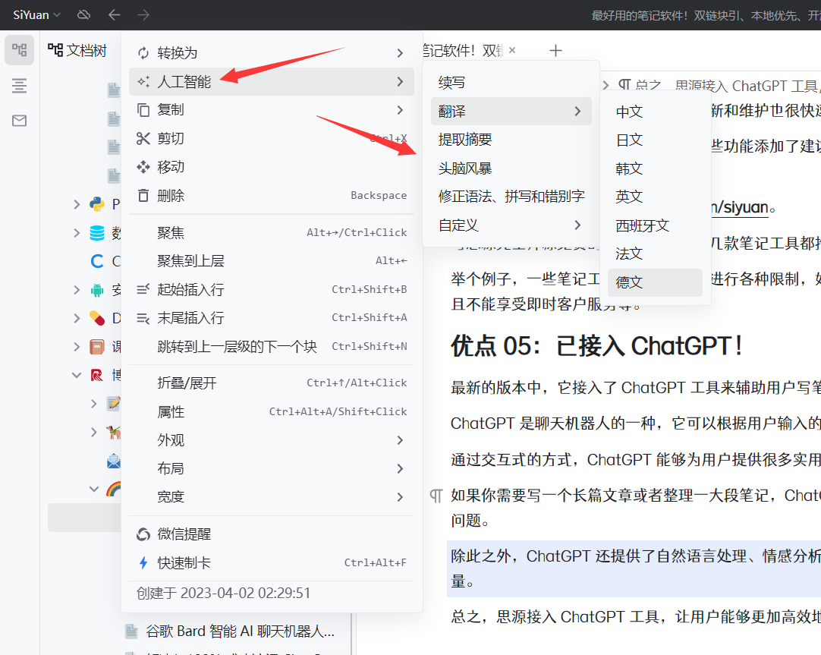Screen dimensions: 821x655
Task: Expand the Android notebook tree node
Action: tap(77, 289)
